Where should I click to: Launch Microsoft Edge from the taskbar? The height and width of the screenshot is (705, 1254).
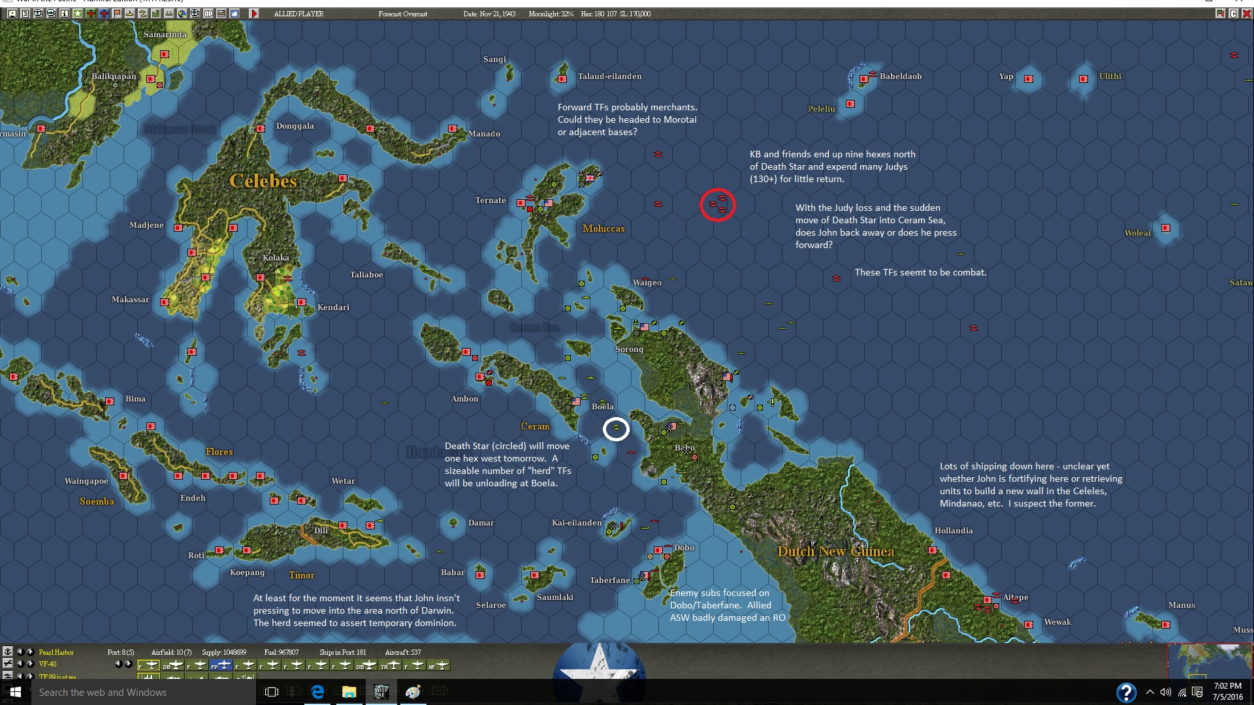tap(317, 692)
